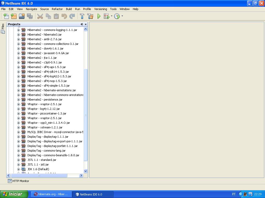Image resolution: width=265 pixels, height=198 pixels.
Task: Click the jar icon beside log4j-1.2.12.jar
Action: [24, 109]
